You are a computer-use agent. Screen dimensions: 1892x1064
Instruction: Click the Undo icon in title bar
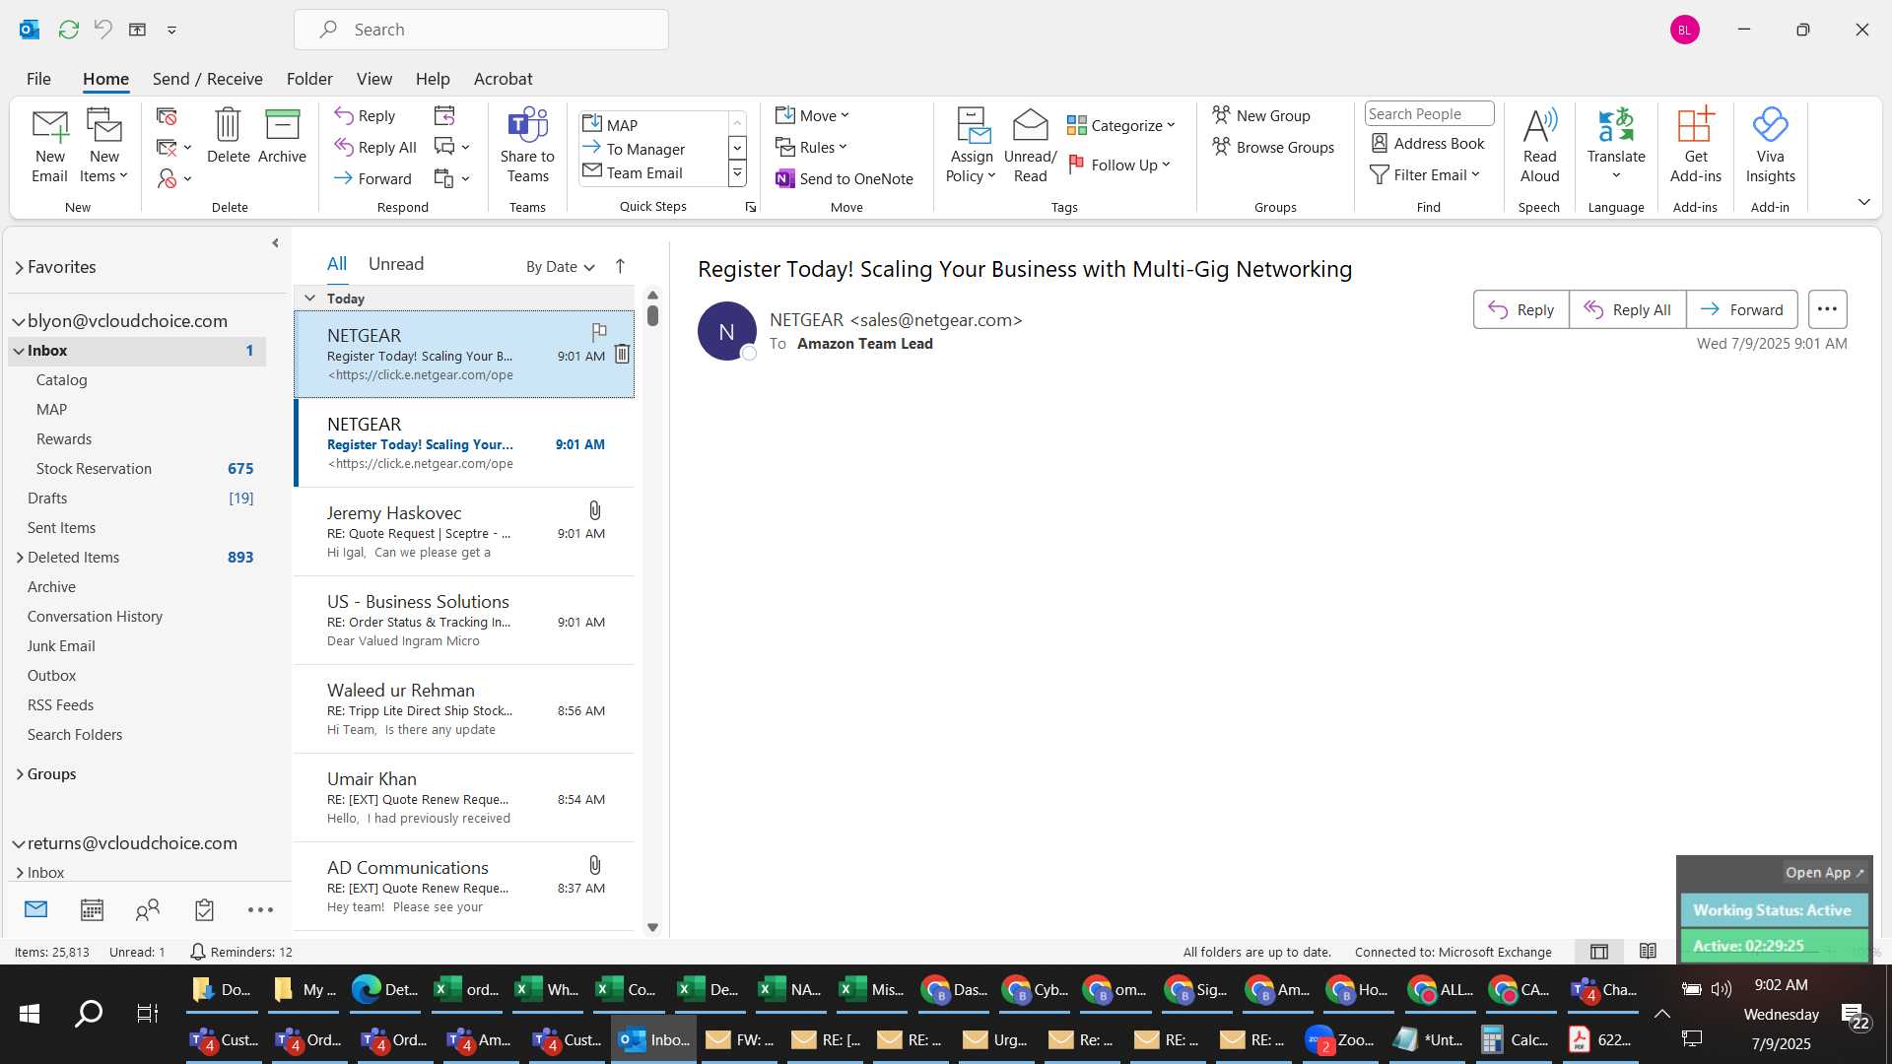(x=102, y=30)
